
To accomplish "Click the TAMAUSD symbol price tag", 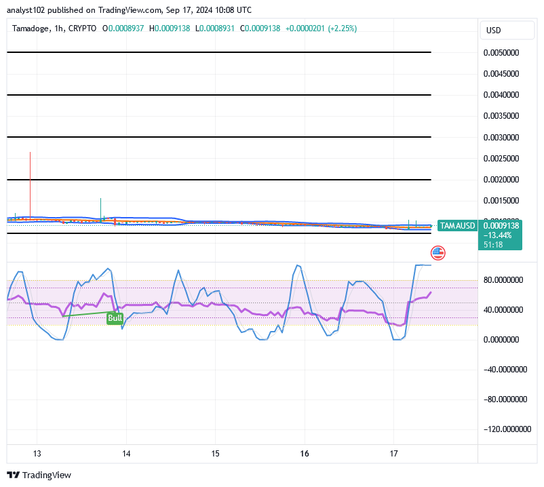I will [457, 226].
